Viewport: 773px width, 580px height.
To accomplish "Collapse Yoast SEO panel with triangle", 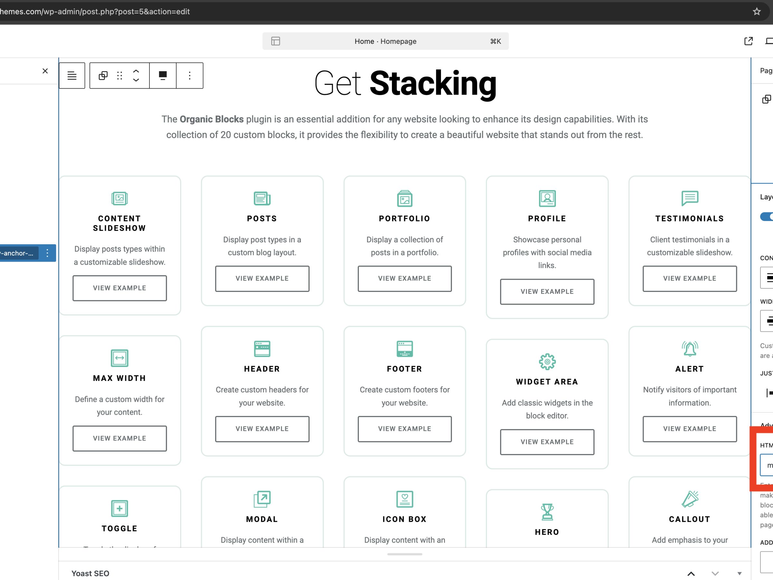I will [740, 573].
